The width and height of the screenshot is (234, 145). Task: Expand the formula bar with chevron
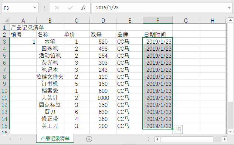click(x=229, y=7)
